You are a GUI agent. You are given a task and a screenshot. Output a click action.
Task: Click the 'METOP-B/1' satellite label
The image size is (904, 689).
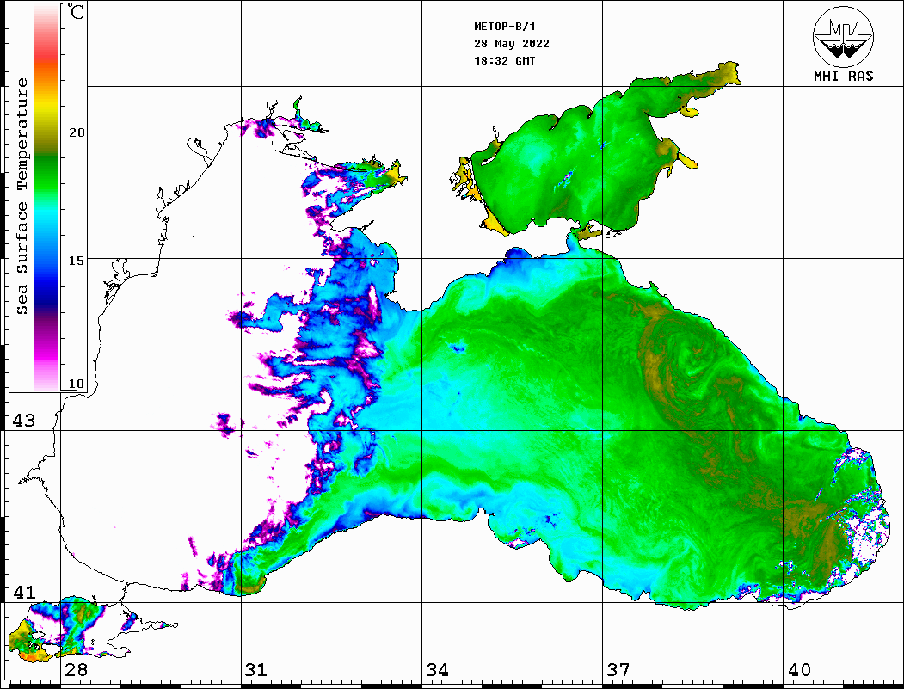click(x=505, y=27)
